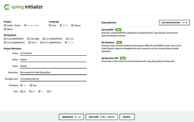Image resolution: width=194 pixels, height=122 pixels.
Task: Choose Java version 21
Action: [23, 91]
